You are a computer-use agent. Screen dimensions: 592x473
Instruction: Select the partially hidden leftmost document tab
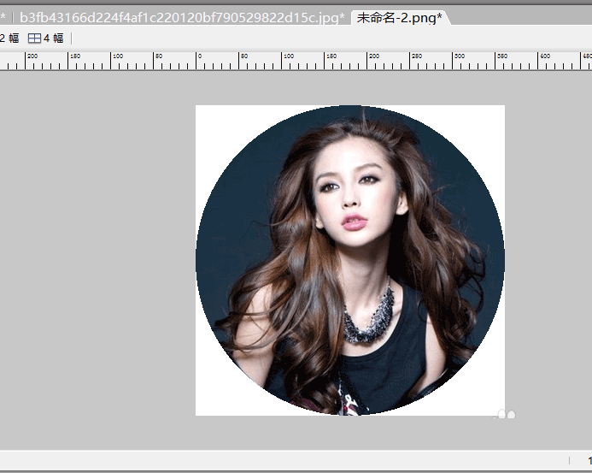(3, 17)
